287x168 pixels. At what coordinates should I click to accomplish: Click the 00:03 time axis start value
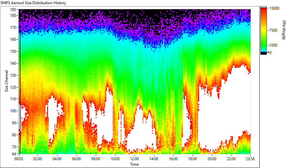[19, 159]
